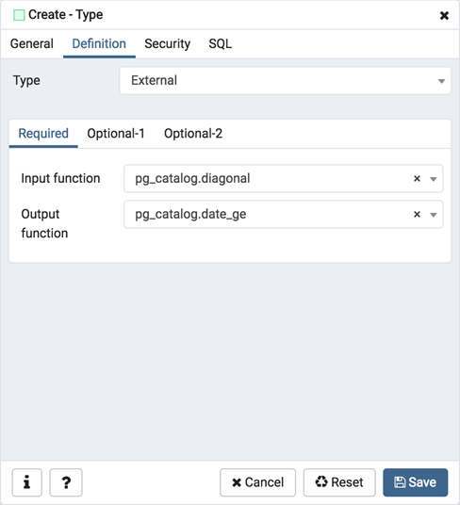460x505 pixels.
Task: View the SQL tab
Action: coord(220,43)
